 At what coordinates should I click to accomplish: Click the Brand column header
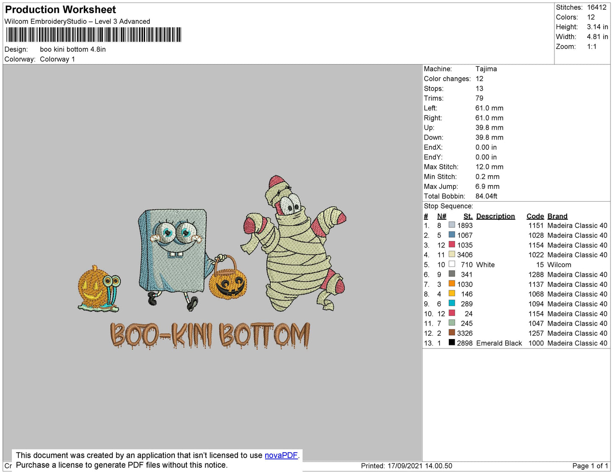tap(557, 216)
